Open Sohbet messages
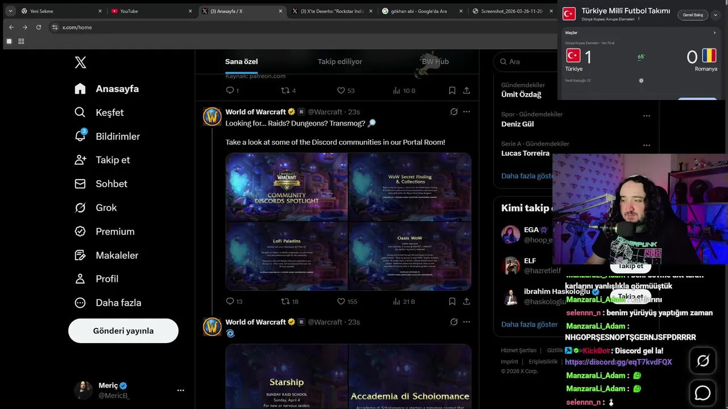The width and height of the screenshot is (728, 409). (101, 183)
